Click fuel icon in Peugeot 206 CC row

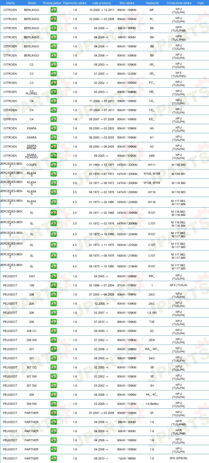(x=54, y=331)
